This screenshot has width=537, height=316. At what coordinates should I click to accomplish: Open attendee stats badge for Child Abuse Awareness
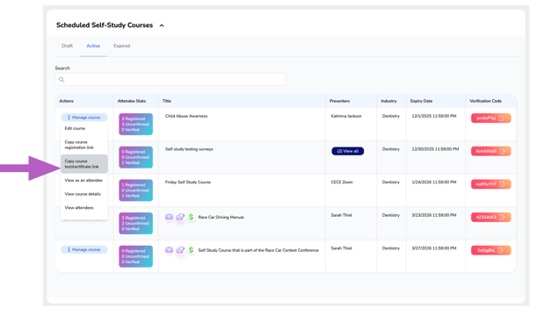(135, 124)
